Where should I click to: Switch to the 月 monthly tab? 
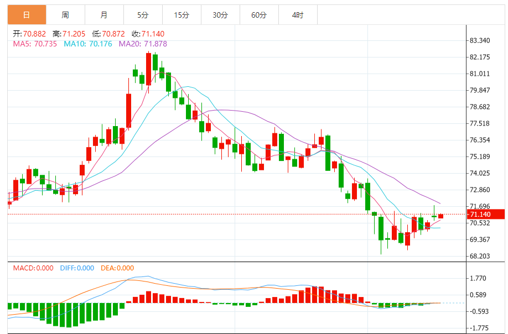(104, 15)
